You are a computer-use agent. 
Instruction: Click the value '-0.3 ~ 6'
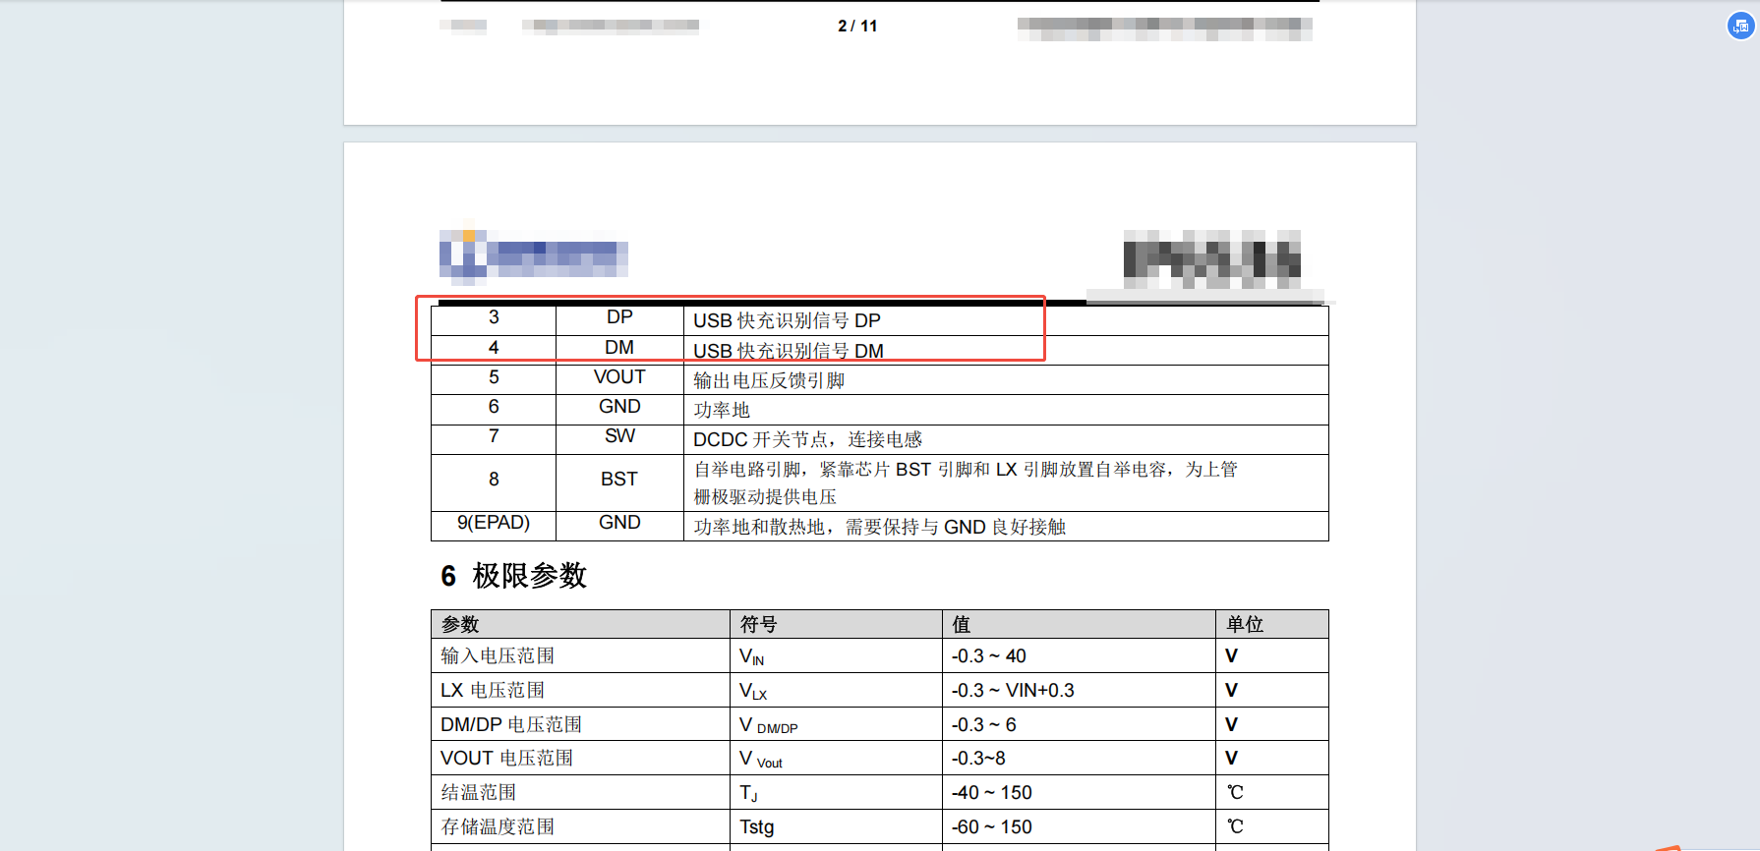(x=983, y=724)
